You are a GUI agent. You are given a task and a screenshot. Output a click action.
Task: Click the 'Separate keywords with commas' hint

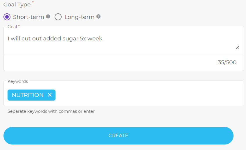click(51, 111)
